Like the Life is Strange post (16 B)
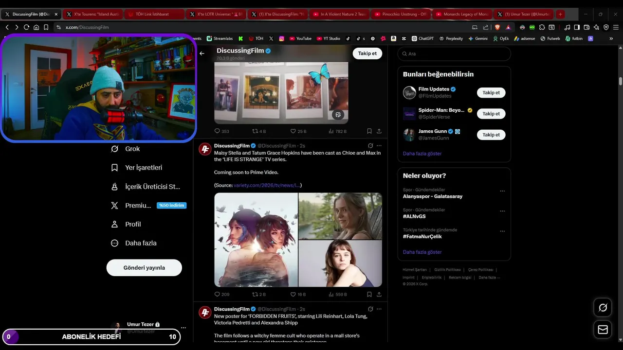 pos(298,294)
